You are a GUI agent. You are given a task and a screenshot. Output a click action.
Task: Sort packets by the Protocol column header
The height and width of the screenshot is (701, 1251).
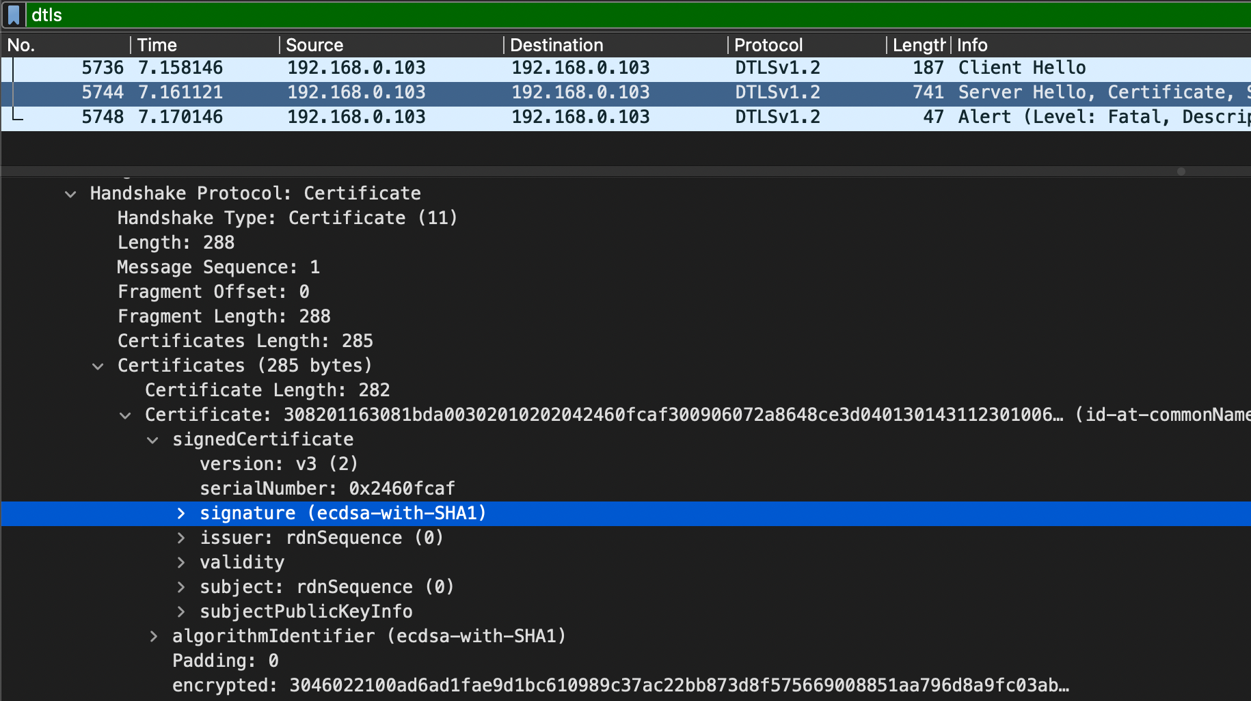[807, 45]
